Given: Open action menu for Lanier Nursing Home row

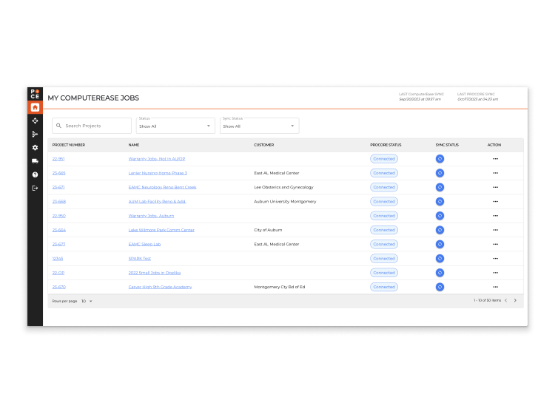Looking at the screenshot, I should (495, 173).
